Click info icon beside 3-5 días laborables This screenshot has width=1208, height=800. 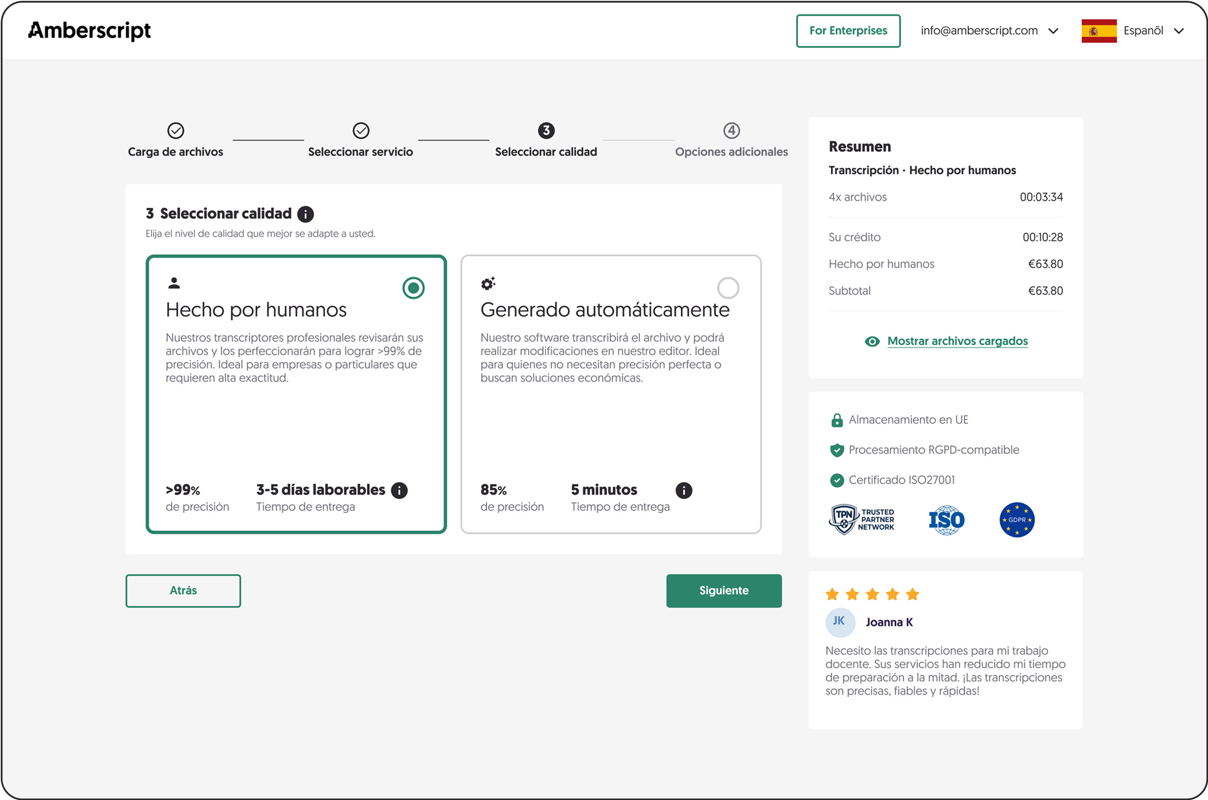[399, 491]
